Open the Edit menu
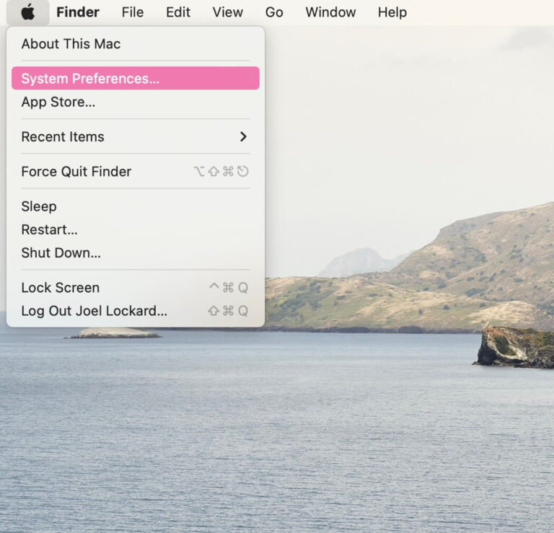This screenshot has width=554, height=533. 178,12
